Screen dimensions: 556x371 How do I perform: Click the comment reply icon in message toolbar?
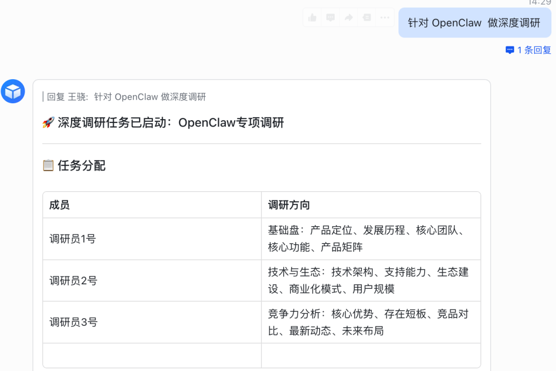tap(331, 18)
